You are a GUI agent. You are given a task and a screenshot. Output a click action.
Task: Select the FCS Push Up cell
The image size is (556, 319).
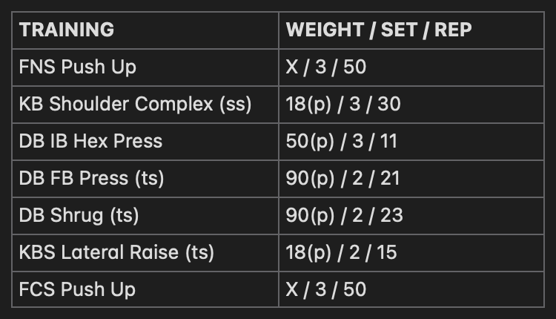(x=145, y=289)
